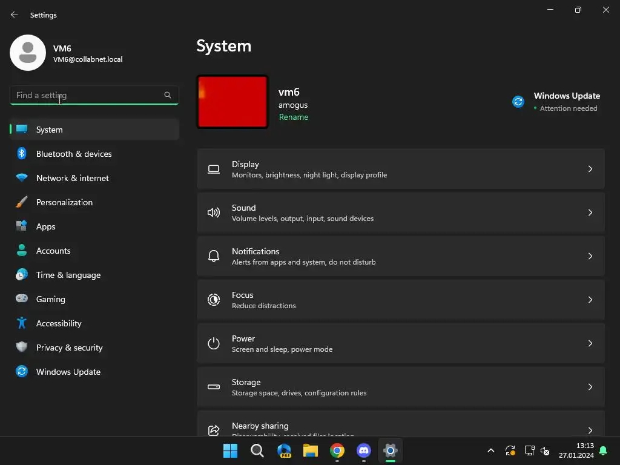
Task: Go to Bluetooth & devices
Action: 94,154
